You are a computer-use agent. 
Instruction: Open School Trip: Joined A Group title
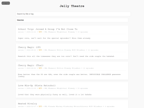[48, 29]
